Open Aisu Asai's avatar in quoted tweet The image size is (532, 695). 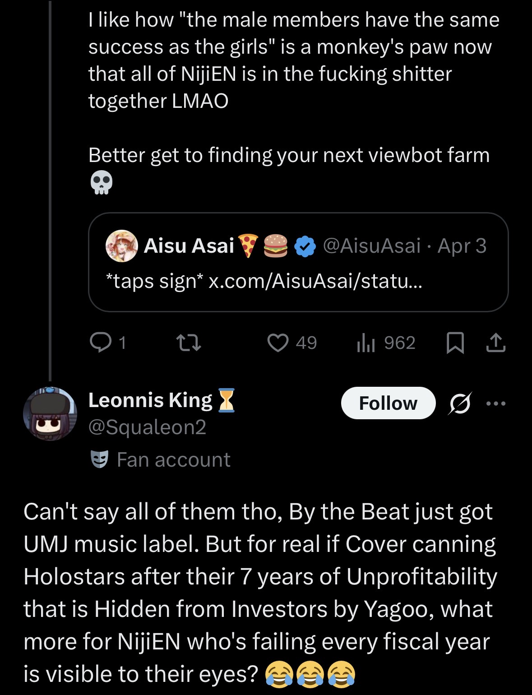(121, 246)
